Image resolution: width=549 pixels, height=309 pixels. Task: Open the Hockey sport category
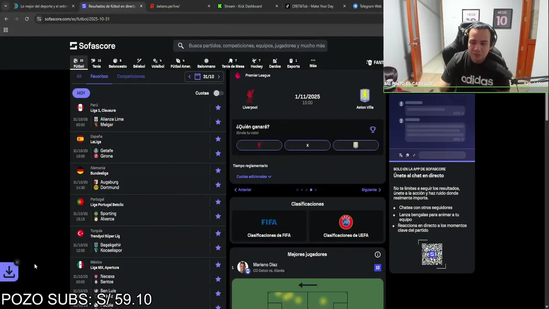pos(256,63)
